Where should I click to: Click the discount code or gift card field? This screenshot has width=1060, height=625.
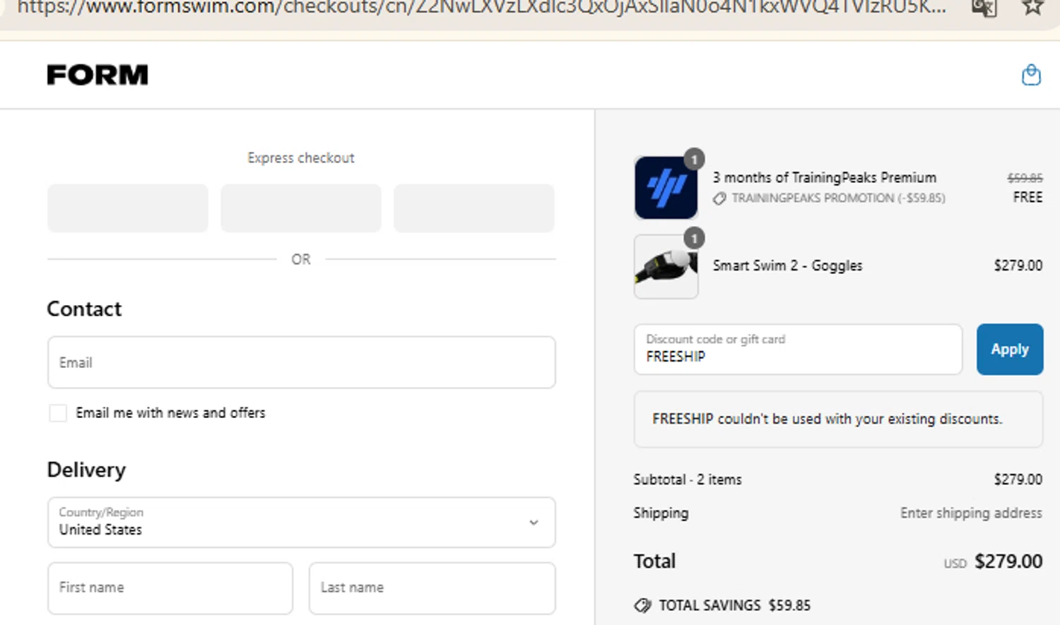(x=798, y=350)
